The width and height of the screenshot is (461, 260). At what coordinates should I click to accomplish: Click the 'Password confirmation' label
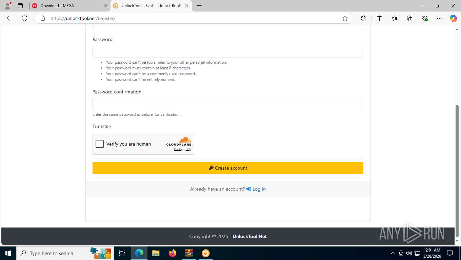click(117, 92)
